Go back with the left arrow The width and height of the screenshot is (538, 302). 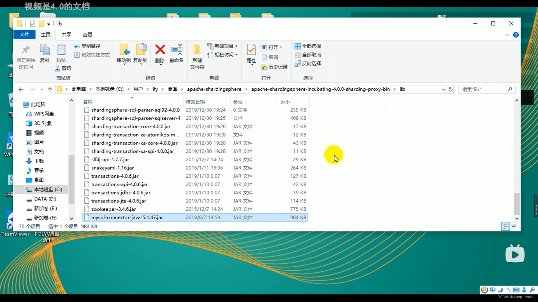click(x=21, y=89)
